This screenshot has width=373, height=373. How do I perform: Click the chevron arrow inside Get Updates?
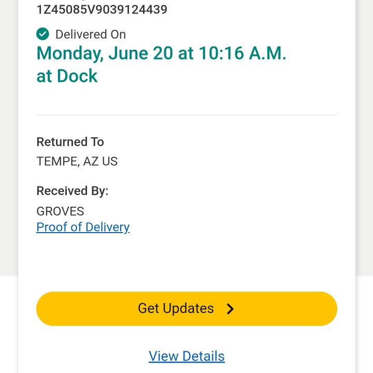(x=231, y=309)
